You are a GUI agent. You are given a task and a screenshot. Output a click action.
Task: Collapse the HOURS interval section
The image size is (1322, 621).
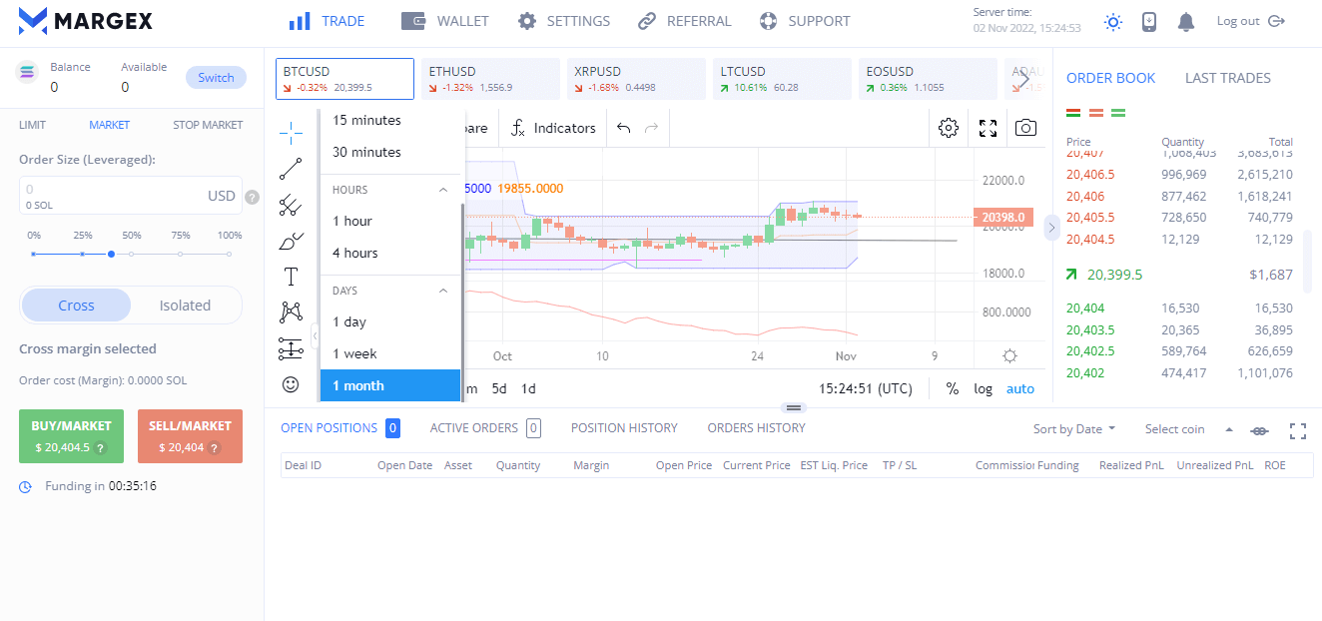click(443, 190)
